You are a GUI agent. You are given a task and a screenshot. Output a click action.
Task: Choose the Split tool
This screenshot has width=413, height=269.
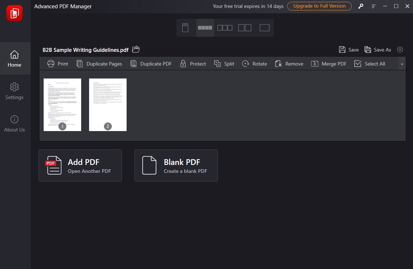224,64
